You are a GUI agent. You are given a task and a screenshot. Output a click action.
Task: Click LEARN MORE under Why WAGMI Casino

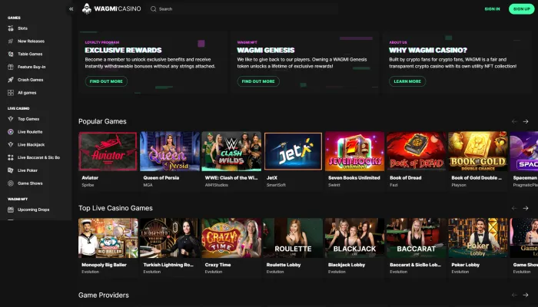coord(407,81)
